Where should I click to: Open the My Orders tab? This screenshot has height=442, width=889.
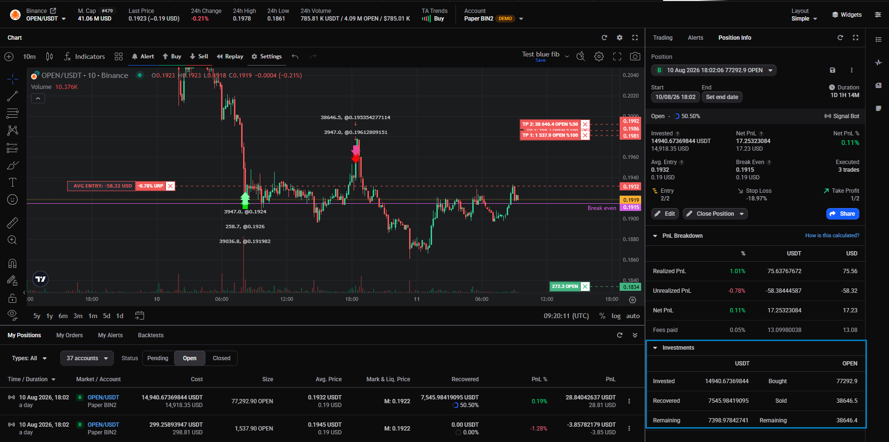[x=69, y=335]
